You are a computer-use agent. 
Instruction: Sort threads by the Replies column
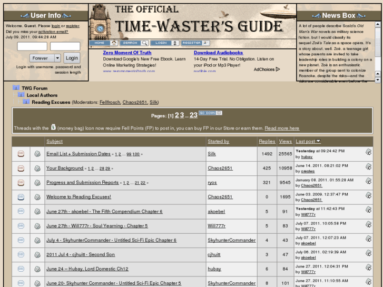[x=267, y=141]
